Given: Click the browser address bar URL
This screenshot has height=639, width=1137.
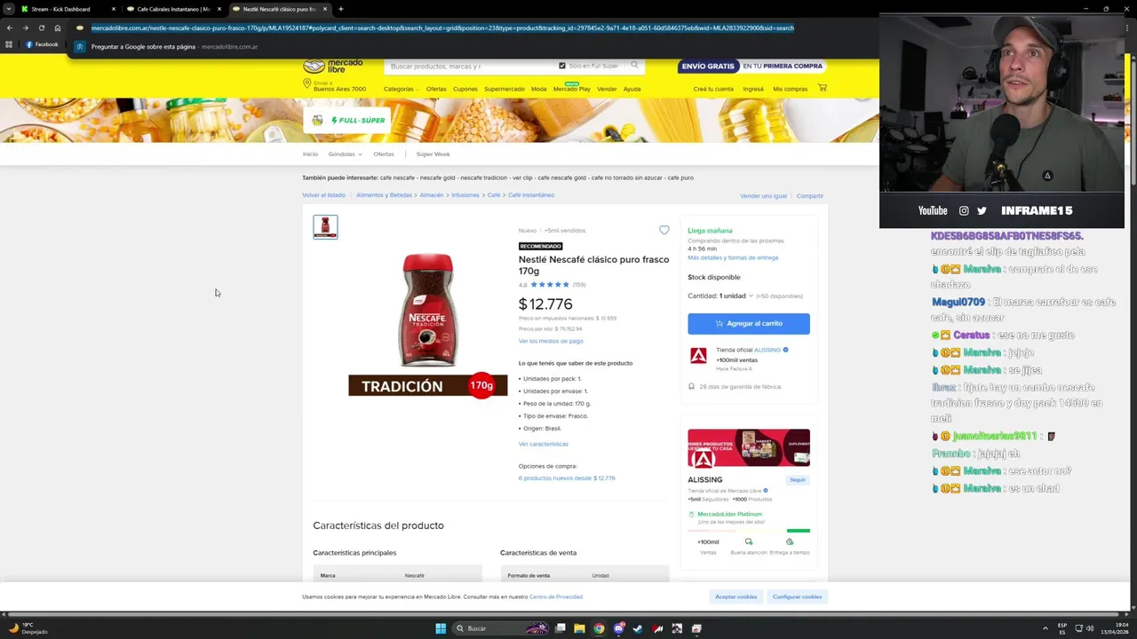Looking at the screenshot, I should pyautogui.click(x=442, y=28).
